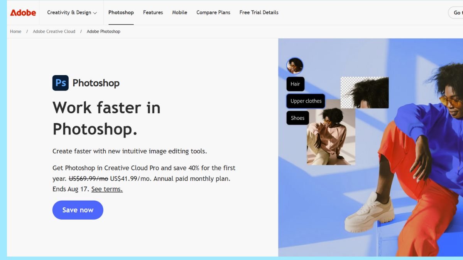Viewport: 463px width, 260px height.
Task: Open the Photoshop nav tab
Action: [121, 12]
